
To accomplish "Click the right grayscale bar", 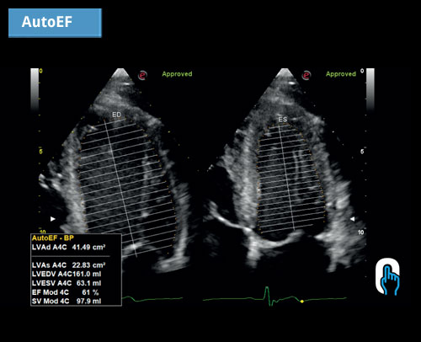I will point(370,90).
